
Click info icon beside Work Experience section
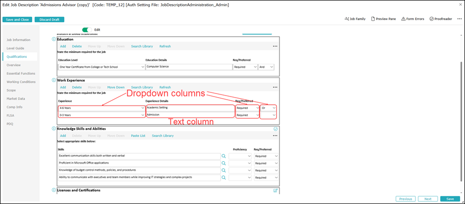[x=54, y=80]
